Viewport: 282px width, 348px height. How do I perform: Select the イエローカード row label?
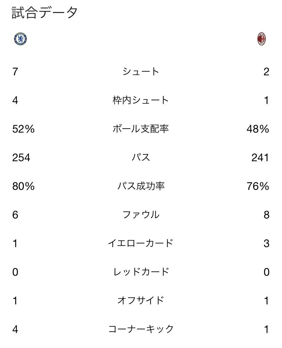pos(141,243)
